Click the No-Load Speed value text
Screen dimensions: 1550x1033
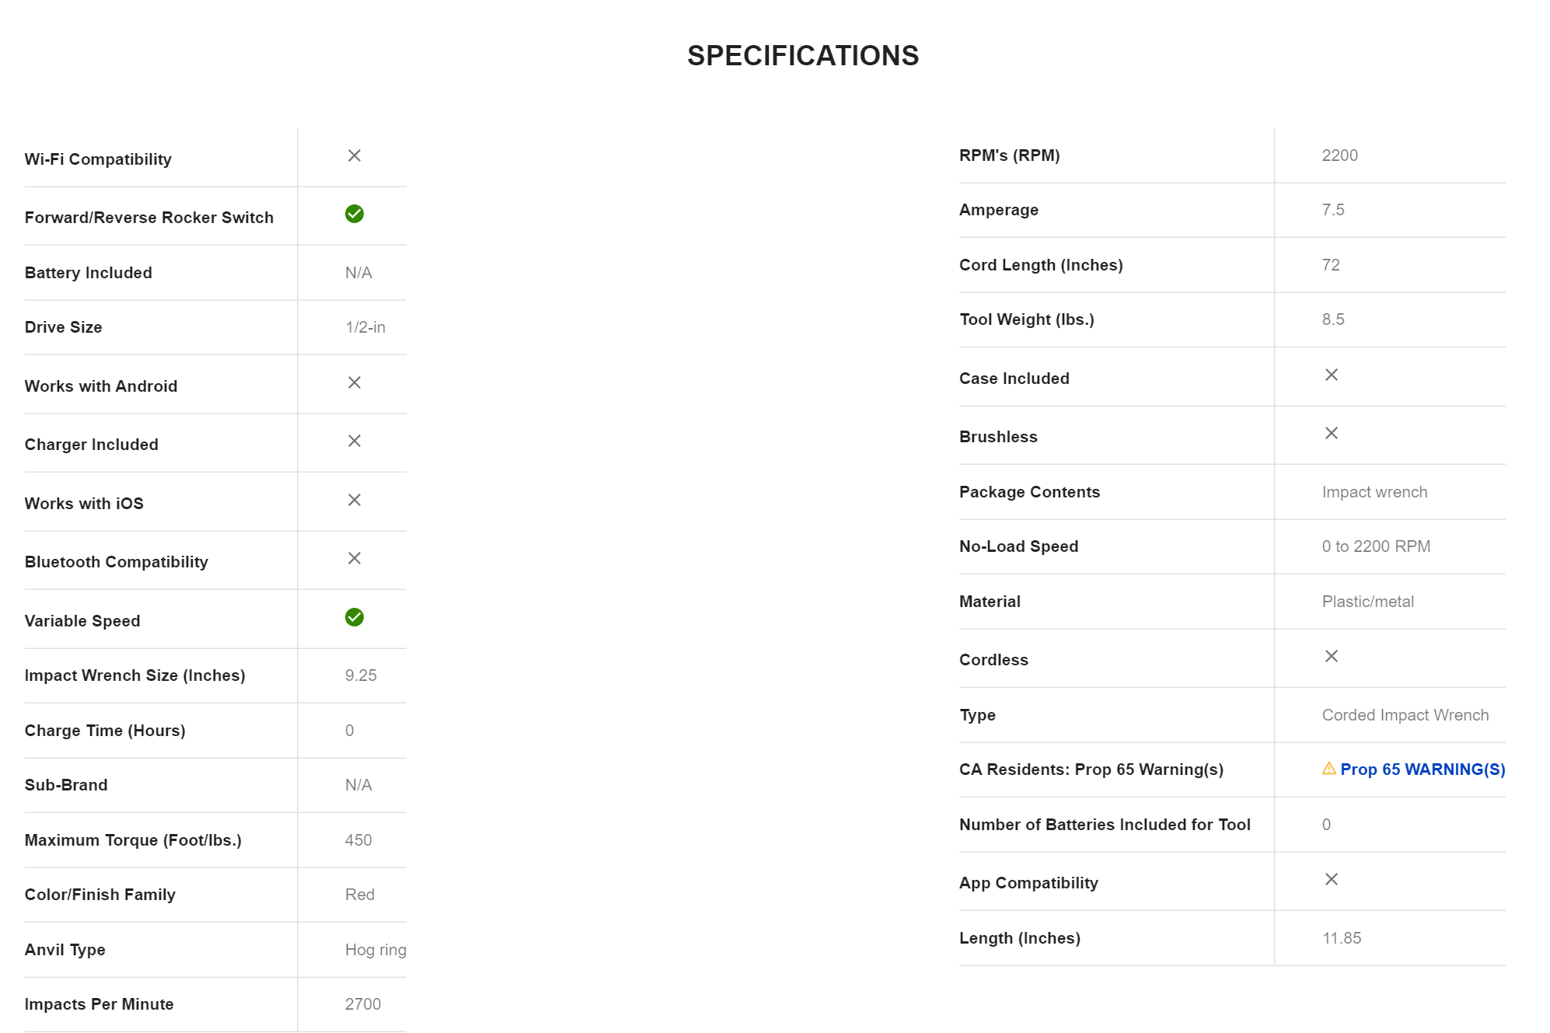click(x=1375, y=546)
